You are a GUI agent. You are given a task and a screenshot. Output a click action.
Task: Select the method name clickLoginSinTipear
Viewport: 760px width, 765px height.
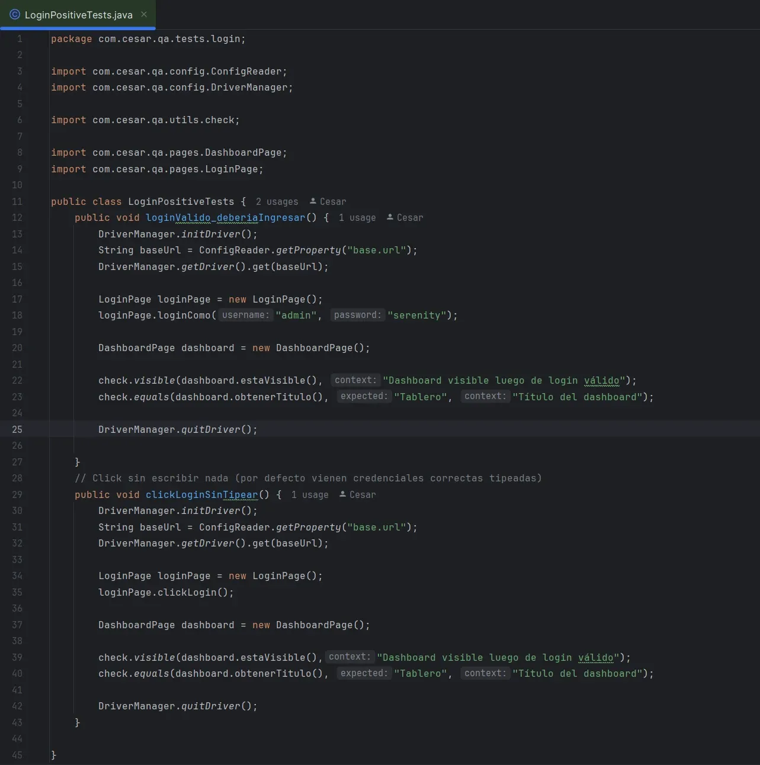(x=202, y=494)
